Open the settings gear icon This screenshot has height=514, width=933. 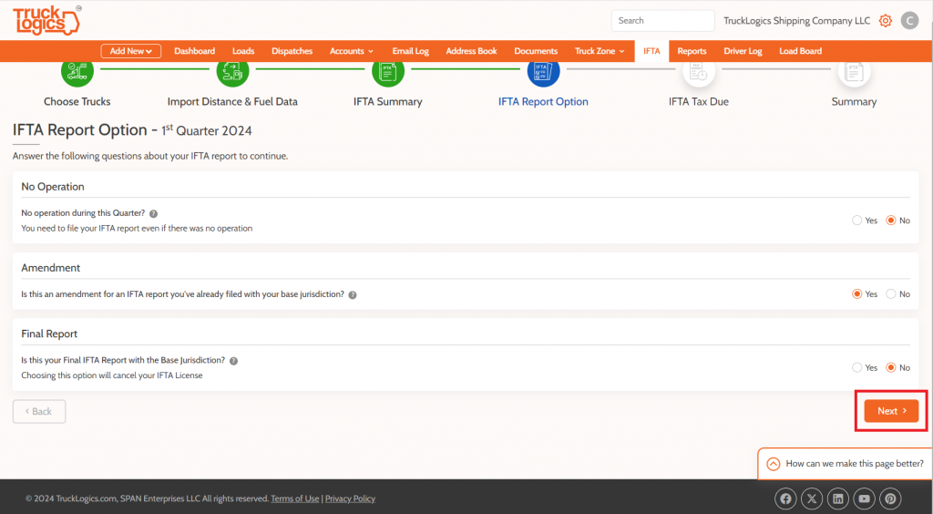886,21
